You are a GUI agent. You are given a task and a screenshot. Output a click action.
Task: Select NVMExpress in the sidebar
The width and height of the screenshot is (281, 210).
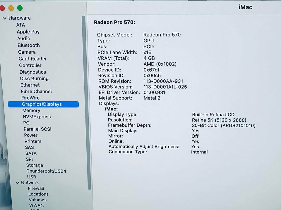pos(37,117)
